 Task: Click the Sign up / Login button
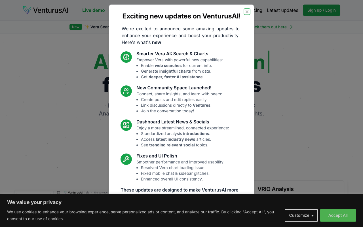322,10
